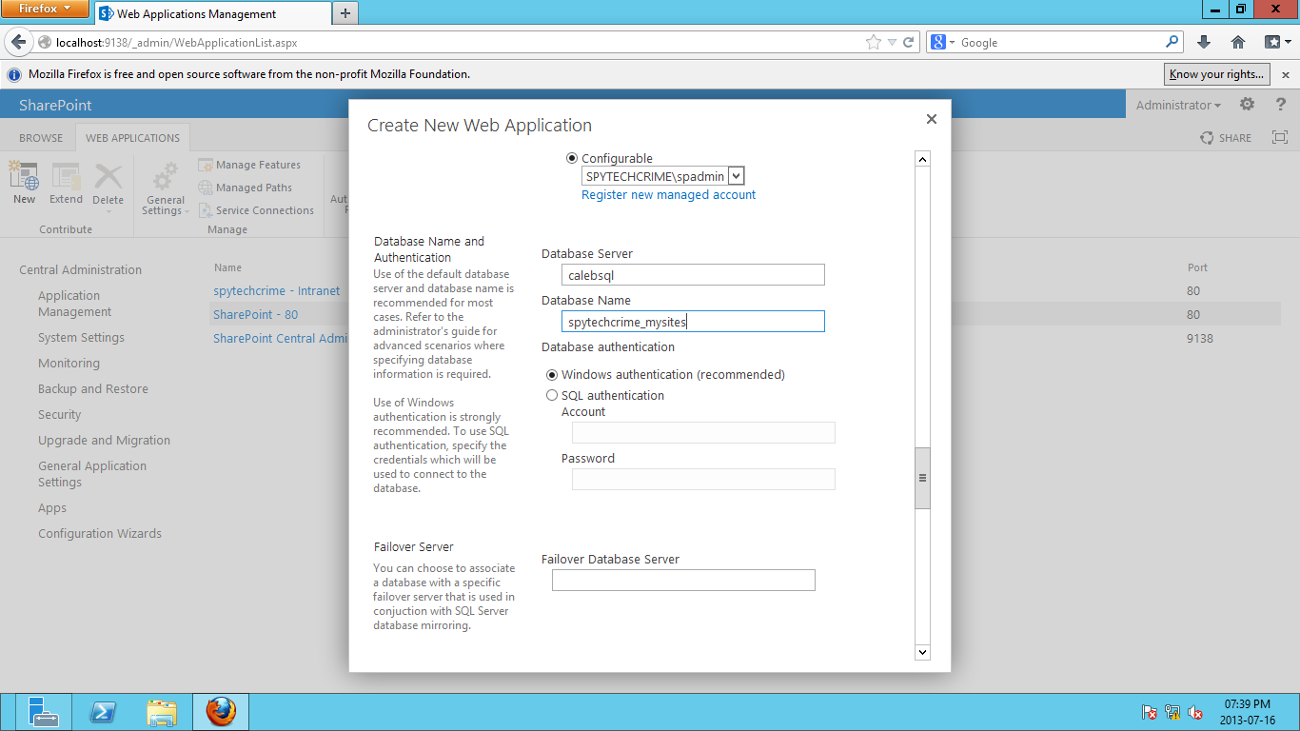Click the SQL authentication Password field
Screen dimensions: 1300x731
point(703,479)
